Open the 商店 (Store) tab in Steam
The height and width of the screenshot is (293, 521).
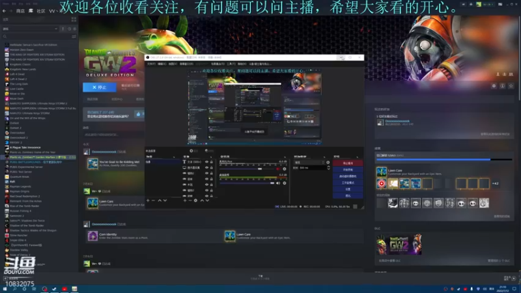coord(20,11)
